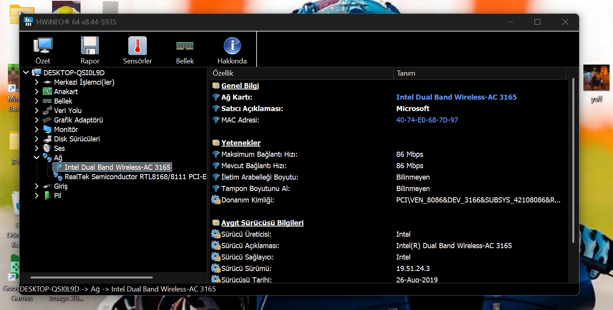Click the Wi-Fi icon beside Intel Dual Band tree item
Screen dimensions: 613x310
click(58, 167)
